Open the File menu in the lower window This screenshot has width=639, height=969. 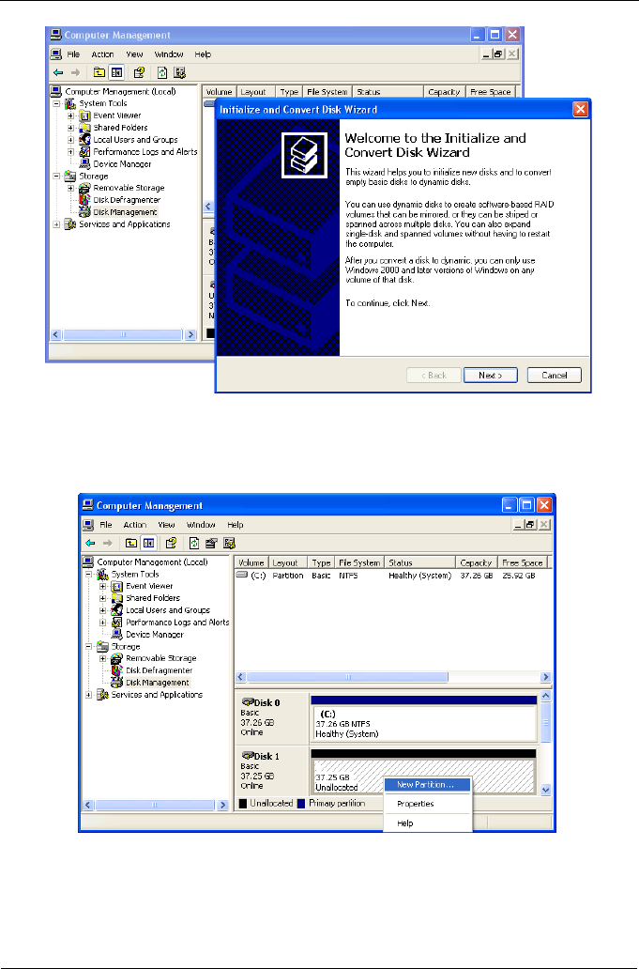tap(106, 525)
